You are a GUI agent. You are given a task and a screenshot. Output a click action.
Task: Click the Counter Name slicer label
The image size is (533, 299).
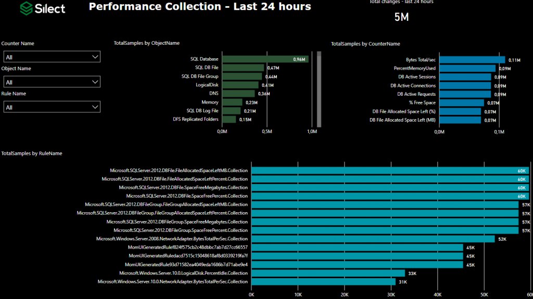pos(18,44)
